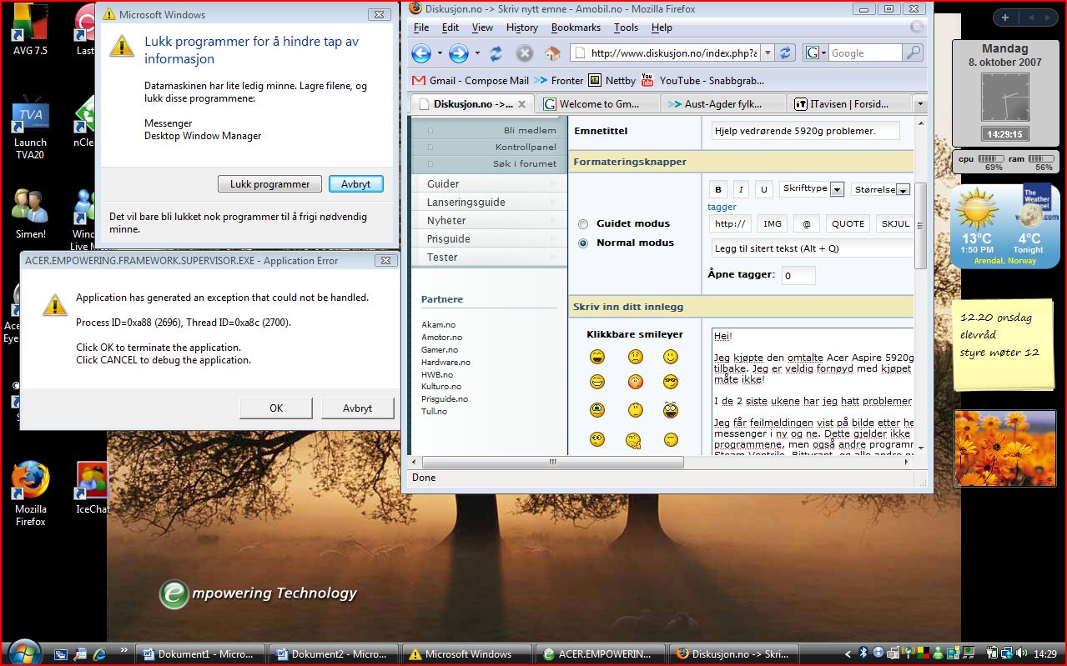
Task: Open search engine chooser dropdown
Action: [x=815, y=53]
